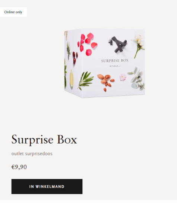The width and height of the screenshot is (177, 204).
Task: Click the rosemary sprig on box side
Action: [69, 51]
